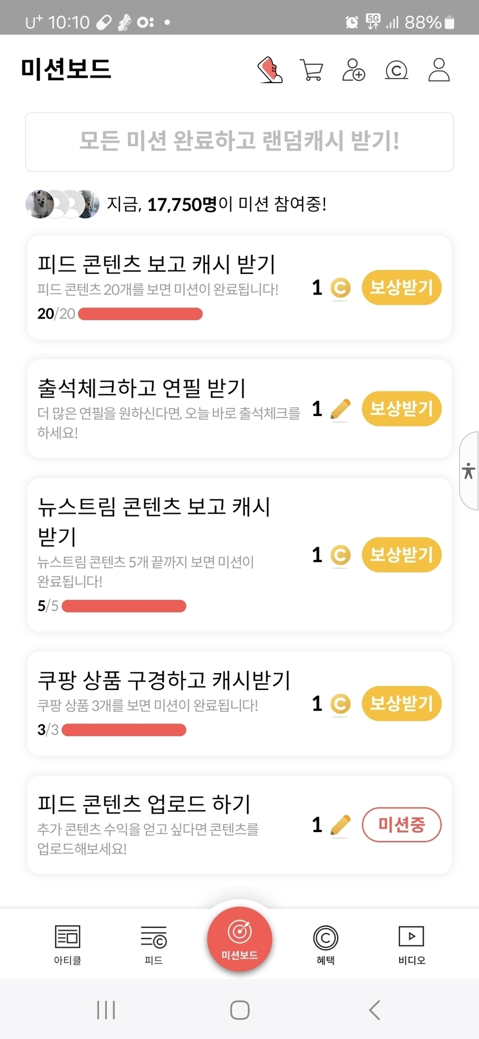Tap the accessibility side handle
Viewport: 479px width, 1039px height.
point(469,471)
